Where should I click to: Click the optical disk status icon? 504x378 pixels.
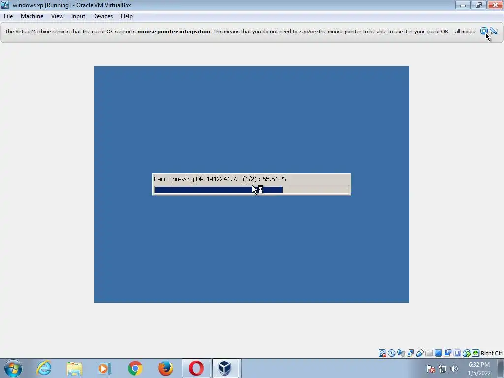[x=391, y=353]
